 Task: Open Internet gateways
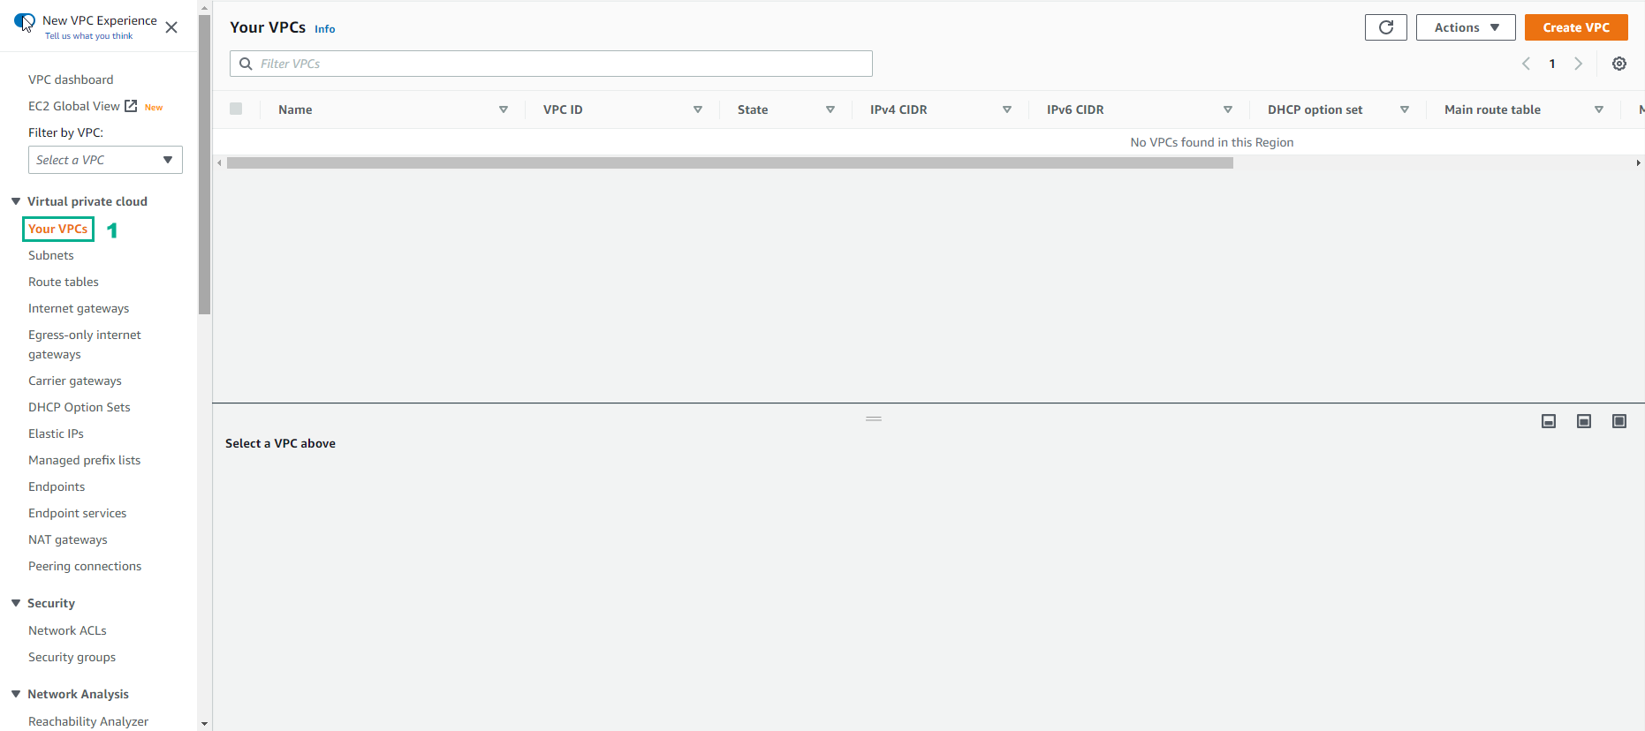pyautogui.click(x=79, y=308)
